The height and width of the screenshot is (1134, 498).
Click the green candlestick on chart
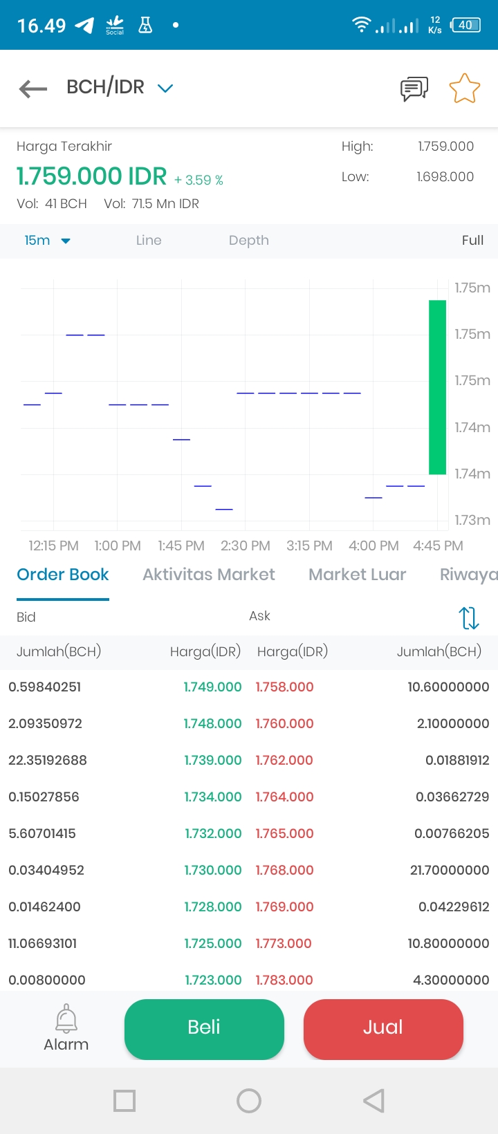[x=438, y=387]
